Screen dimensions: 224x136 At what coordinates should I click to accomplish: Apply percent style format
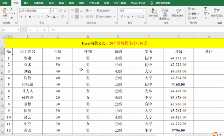click(x=128, y=17)
